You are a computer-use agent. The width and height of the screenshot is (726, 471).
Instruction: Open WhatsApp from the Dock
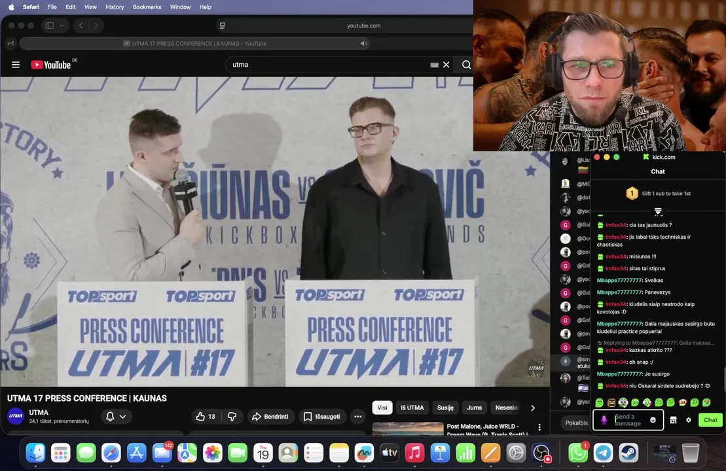pyautogui.click(x=578, y=453)
